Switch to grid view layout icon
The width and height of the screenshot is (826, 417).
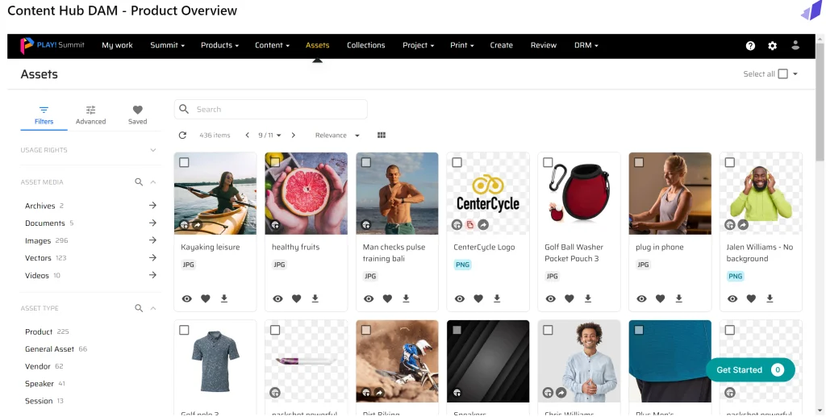coord(382,136)
